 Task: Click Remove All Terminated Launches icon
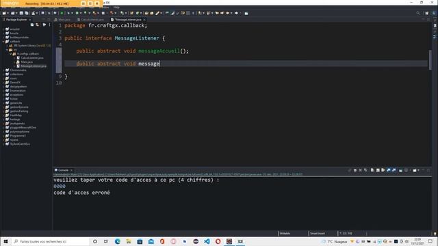pos(365,170)
